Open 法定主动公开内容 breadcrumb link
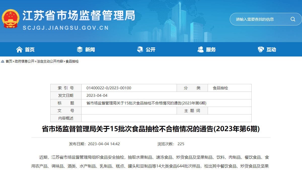Screen dimensions: 302x172 click(50, 61)
